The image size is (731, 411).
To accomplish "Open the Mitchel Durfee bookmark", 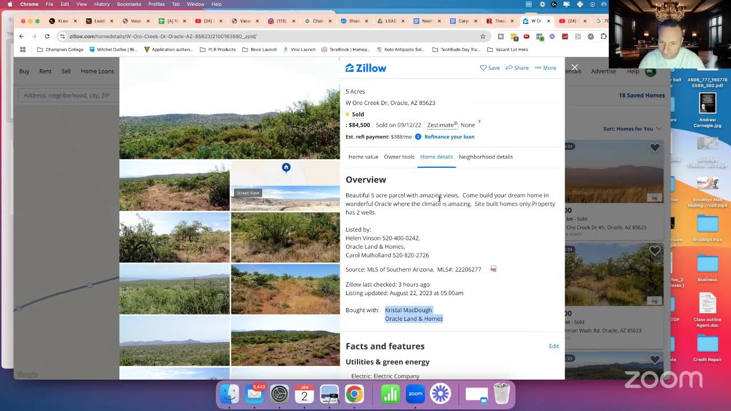I will [113, 50].
